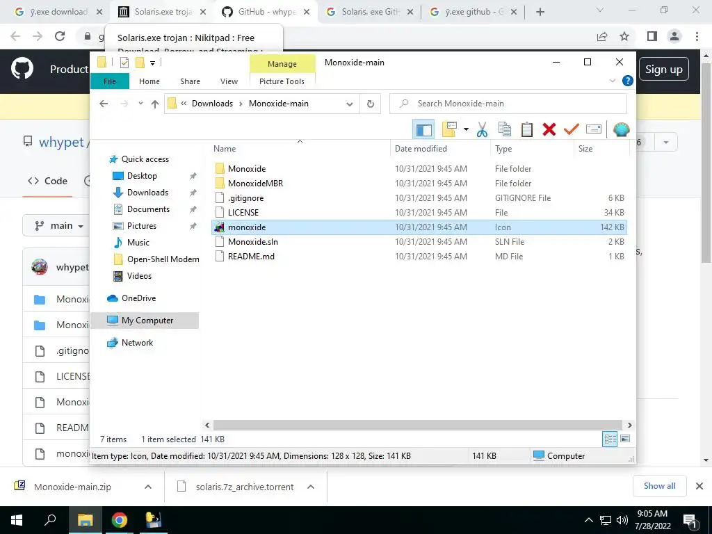
Task: Open Classic Shell settings shell icon
Action: pos(621,129)
